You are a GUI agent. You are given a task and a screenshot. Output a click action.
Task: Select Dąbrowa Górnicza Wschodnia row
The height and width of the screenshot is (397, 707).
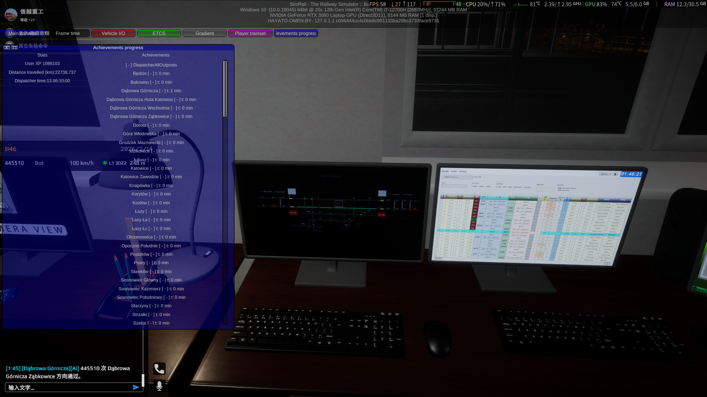[x=151, y=108]
